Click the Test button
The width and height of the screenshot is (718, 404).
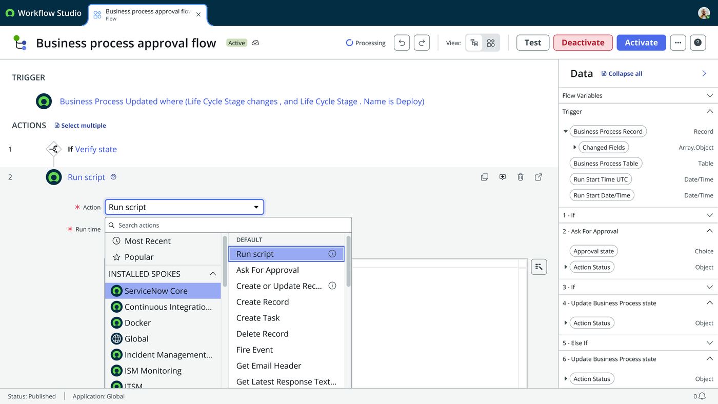coord(533,43)
